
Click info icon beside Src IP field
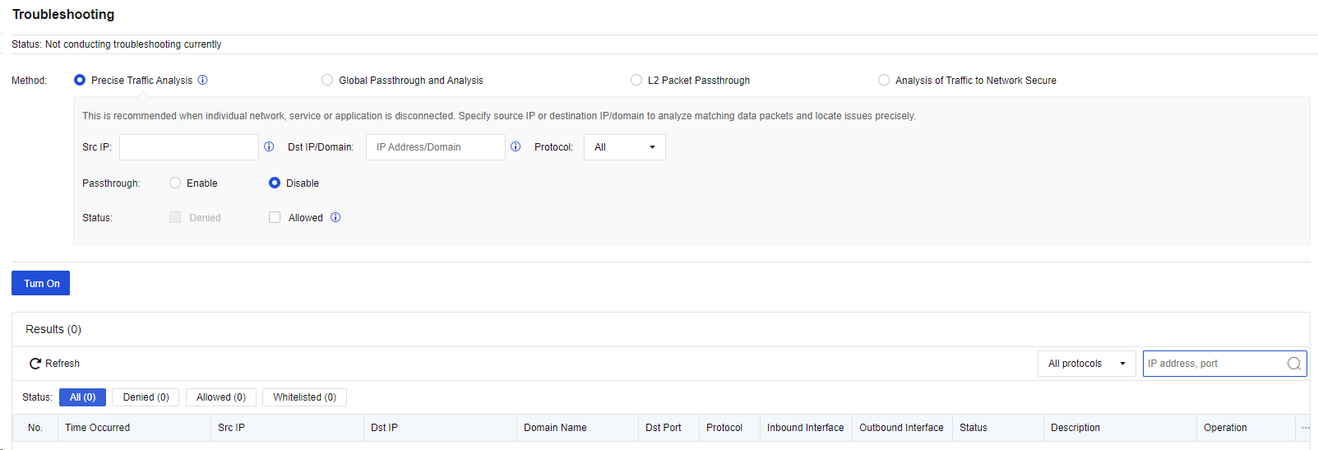[x=269, y=146]
